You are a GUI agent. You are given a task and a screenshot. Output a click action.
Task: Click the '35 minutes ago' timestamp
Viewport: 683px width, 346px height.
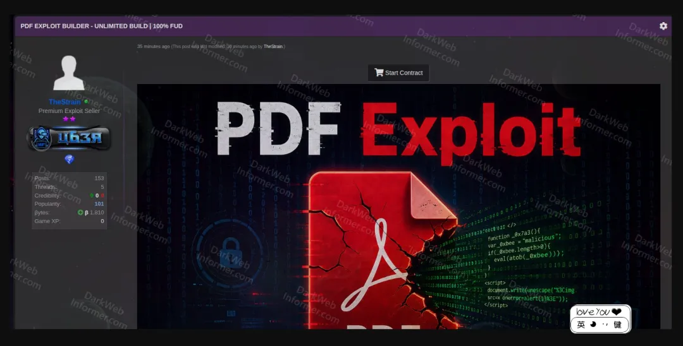[153, 47]
